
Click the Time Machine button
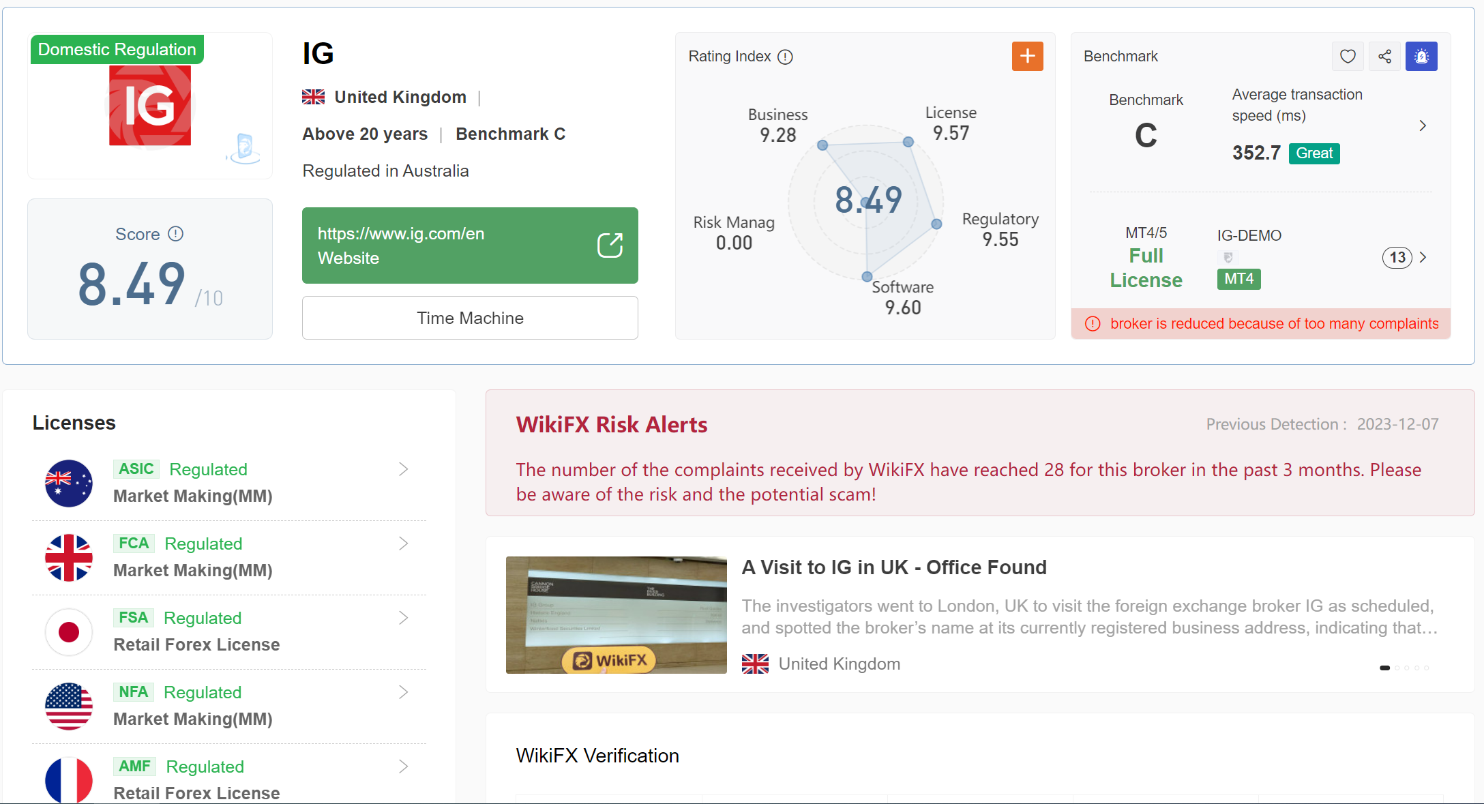[470, 318]
